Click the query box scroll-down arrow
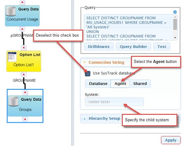 pyautogui.click(x=175, y=38)
